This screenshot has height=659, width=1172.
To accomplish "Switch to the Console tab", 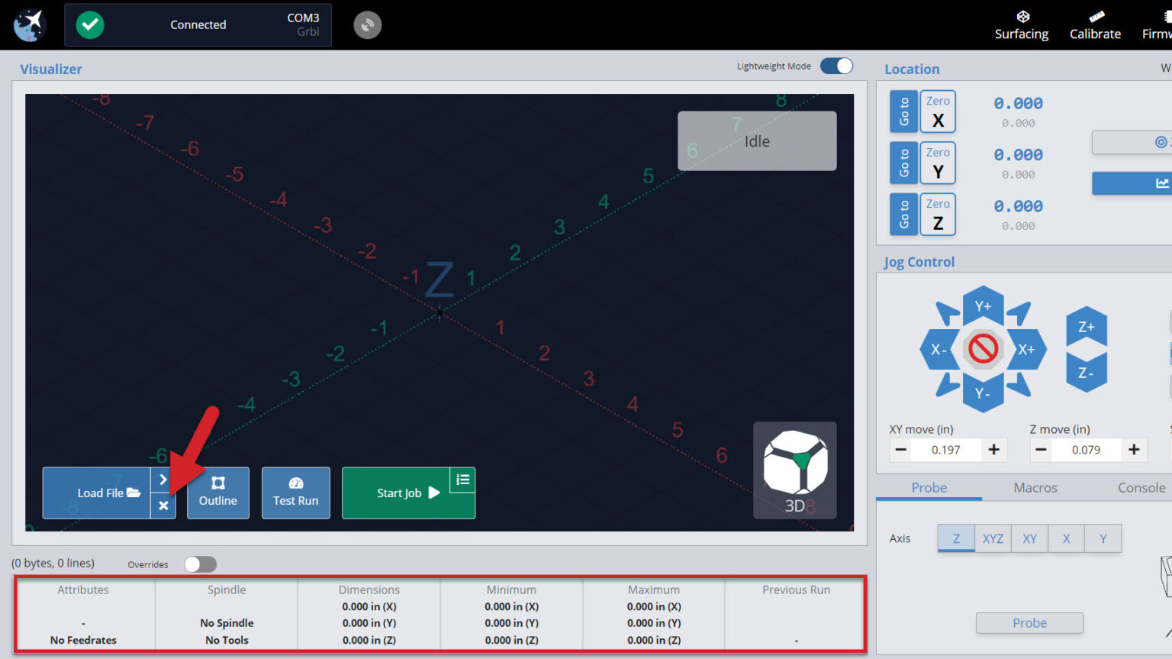I will click(x=1141, y=488).
